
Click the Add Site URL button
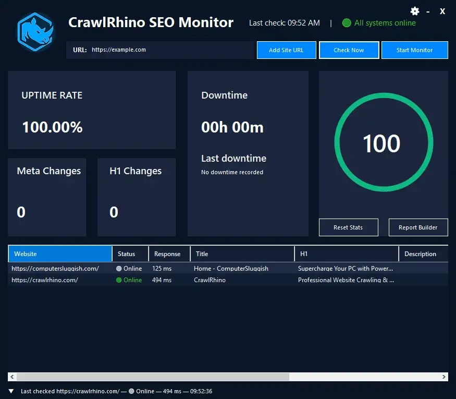(287, 50)
